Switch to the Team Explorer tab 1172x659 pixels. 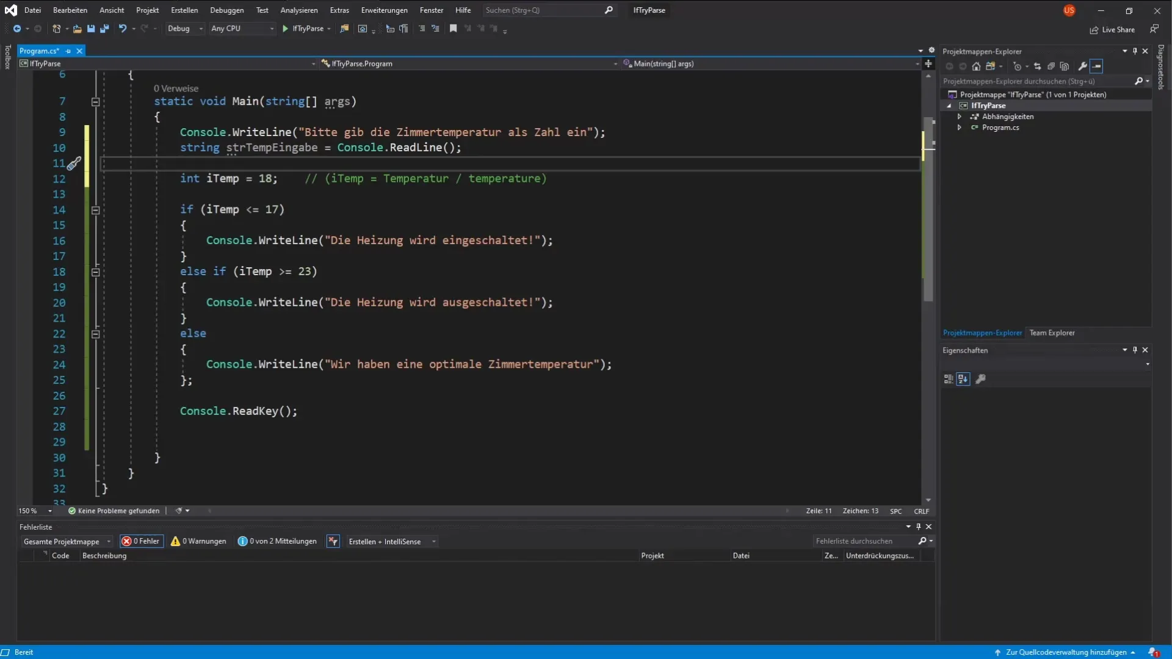coord(1052,333)
